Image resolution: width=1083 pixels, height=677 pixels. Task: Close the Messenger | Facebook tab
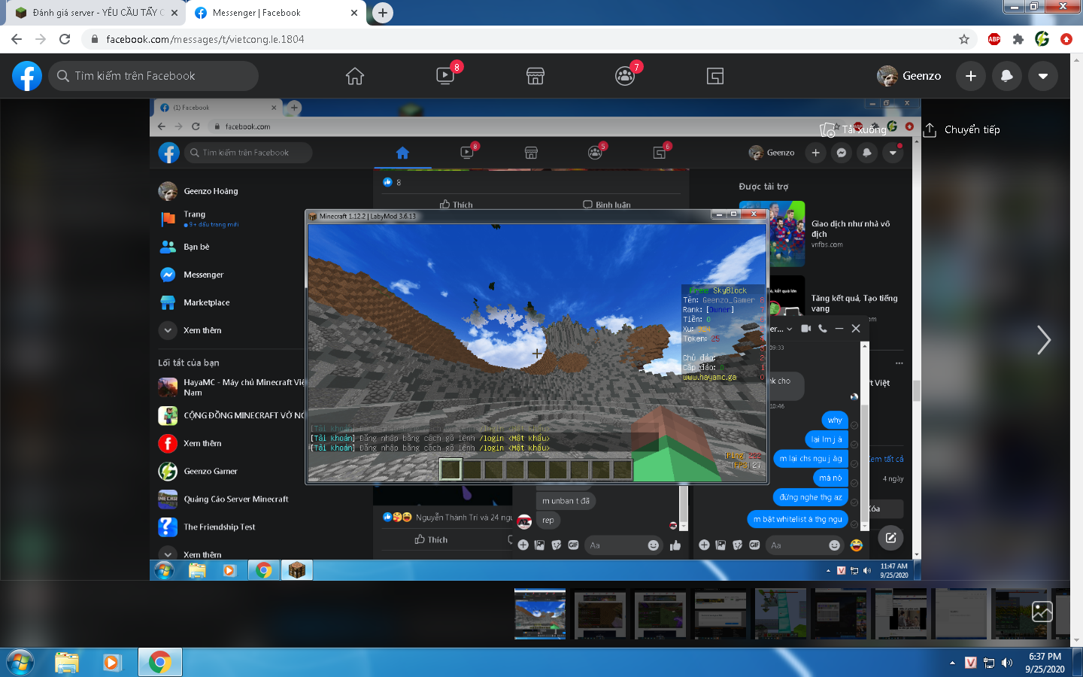click(354, 13)
